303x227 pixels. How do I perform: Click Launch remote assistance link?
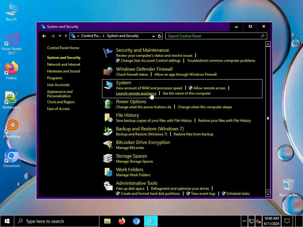click(x=136, y=93)
